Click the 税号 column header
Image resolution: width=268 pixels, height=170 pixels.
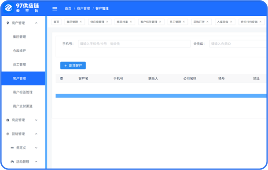pyautogui.click(x=221, y=79)
